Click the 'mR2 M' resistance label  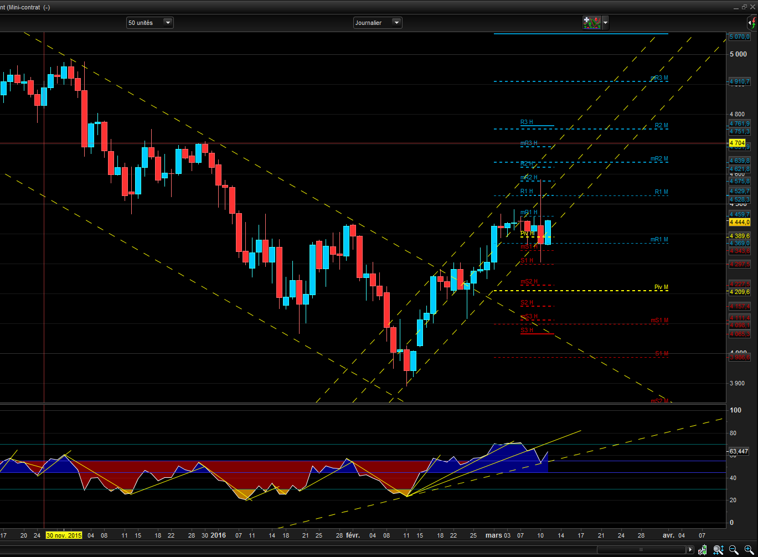coord(659,159)
